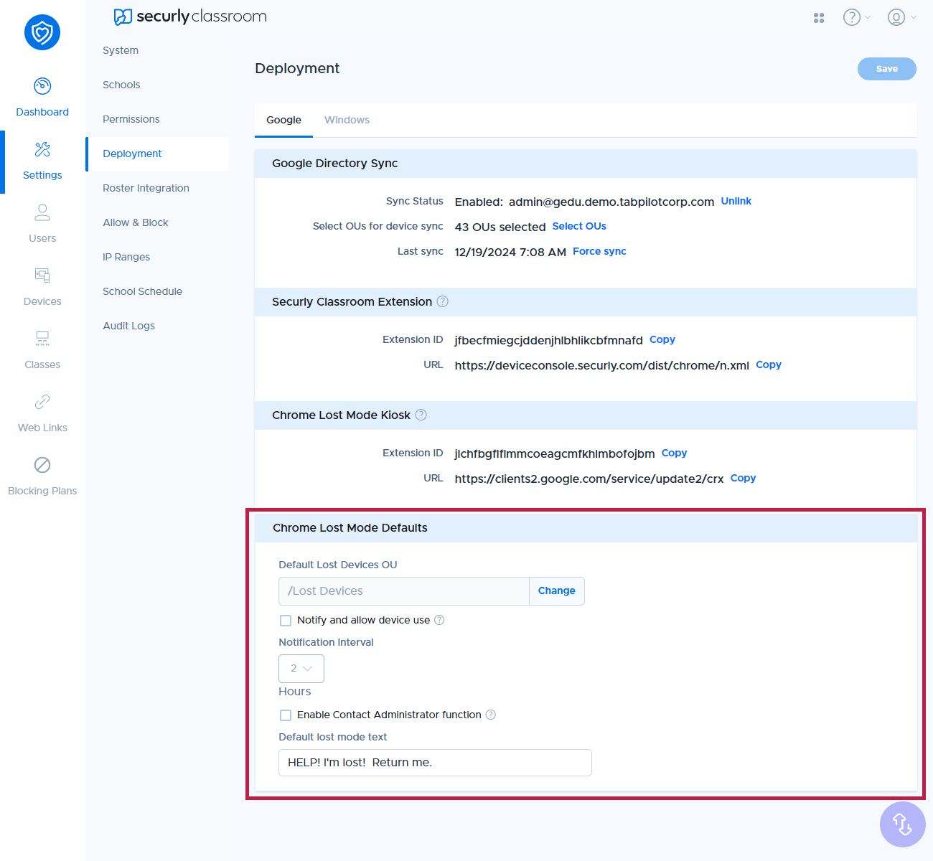Open IP Ranges settings

click(126, 257)
